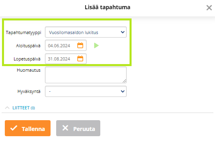The image size is (215, 145).
Task: Focus the Lopetuspäivä date field 31.08.2024
Action: click(66, 58)
